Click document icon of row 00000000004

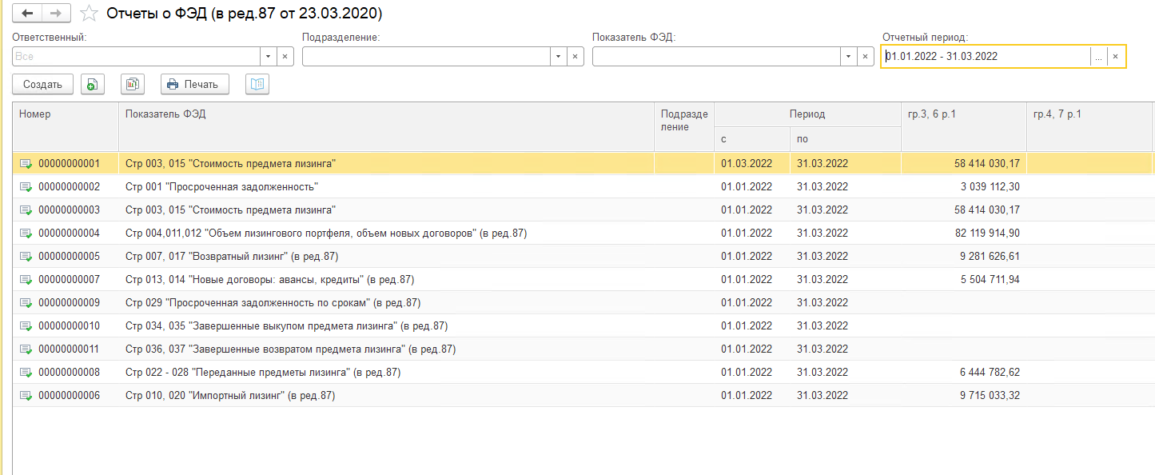click(x=26, y=234)
